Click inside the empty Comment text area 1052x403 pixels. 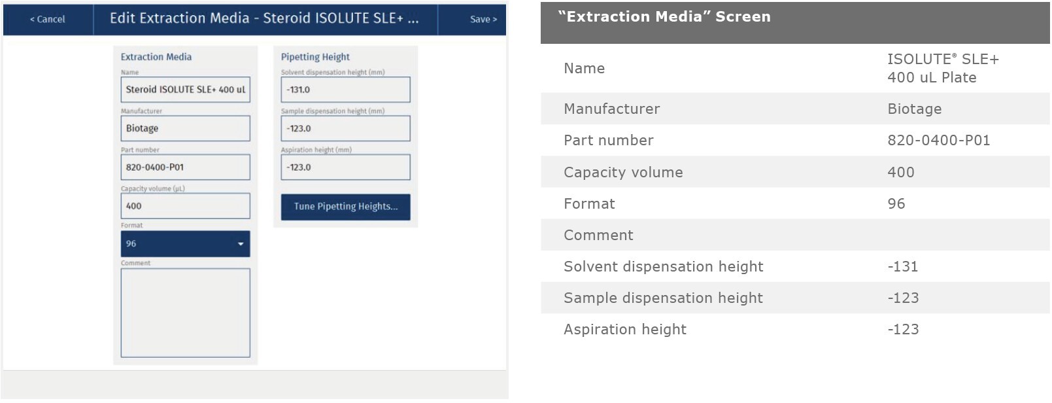click(x=185, y=312)
